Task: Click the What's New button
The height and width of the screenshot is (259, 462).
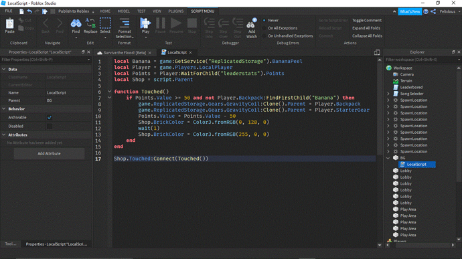Action: (410, 11)
